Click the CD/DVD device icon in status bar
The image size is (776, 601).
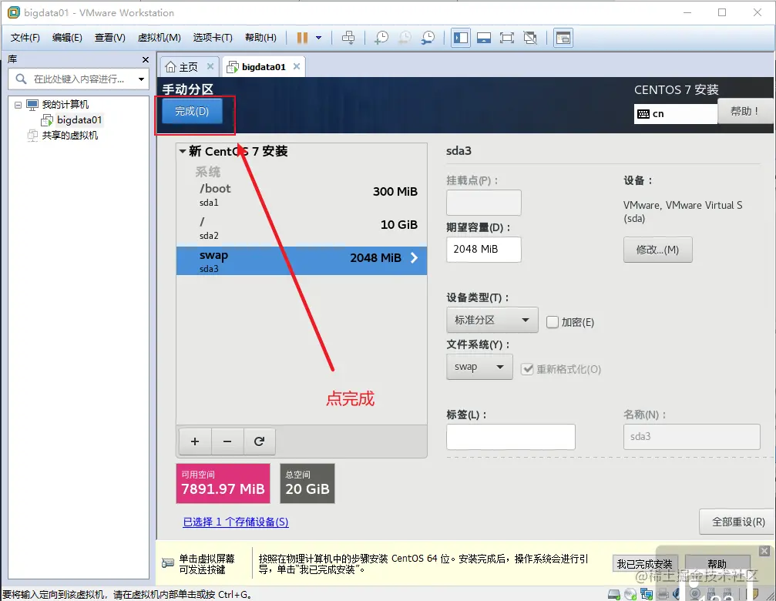click(x=630, y=593)
